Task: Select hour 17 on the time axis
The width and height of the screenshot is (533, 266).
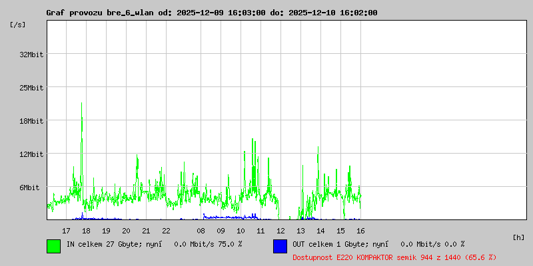Action: pyautogui.click(x=66, y=231)
